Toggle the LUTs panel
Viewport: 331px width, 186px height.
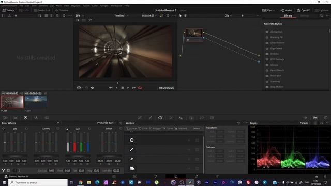click(24, 10)
